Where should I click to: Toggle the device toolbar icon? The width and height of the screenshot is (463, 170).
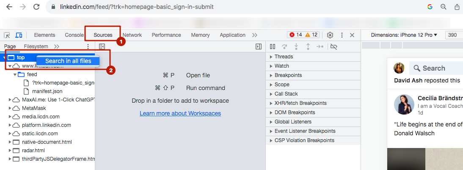point(19,35)
